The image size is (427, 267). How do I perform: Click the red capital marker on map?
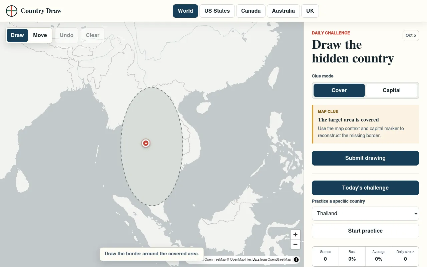coord(146,143)
